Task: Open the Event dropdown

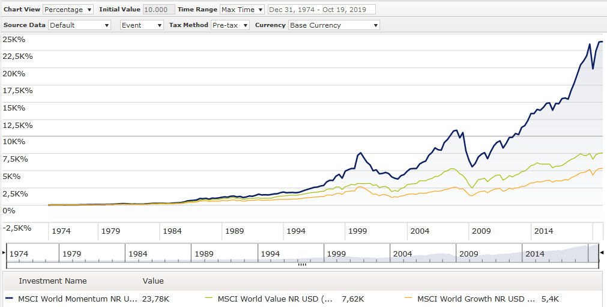Action: tap(142, 25)
